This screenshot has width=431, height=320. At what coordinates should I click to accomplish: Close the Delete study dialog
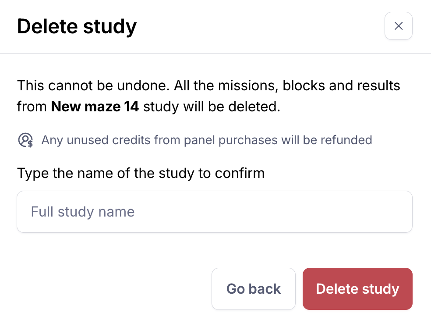398,26
